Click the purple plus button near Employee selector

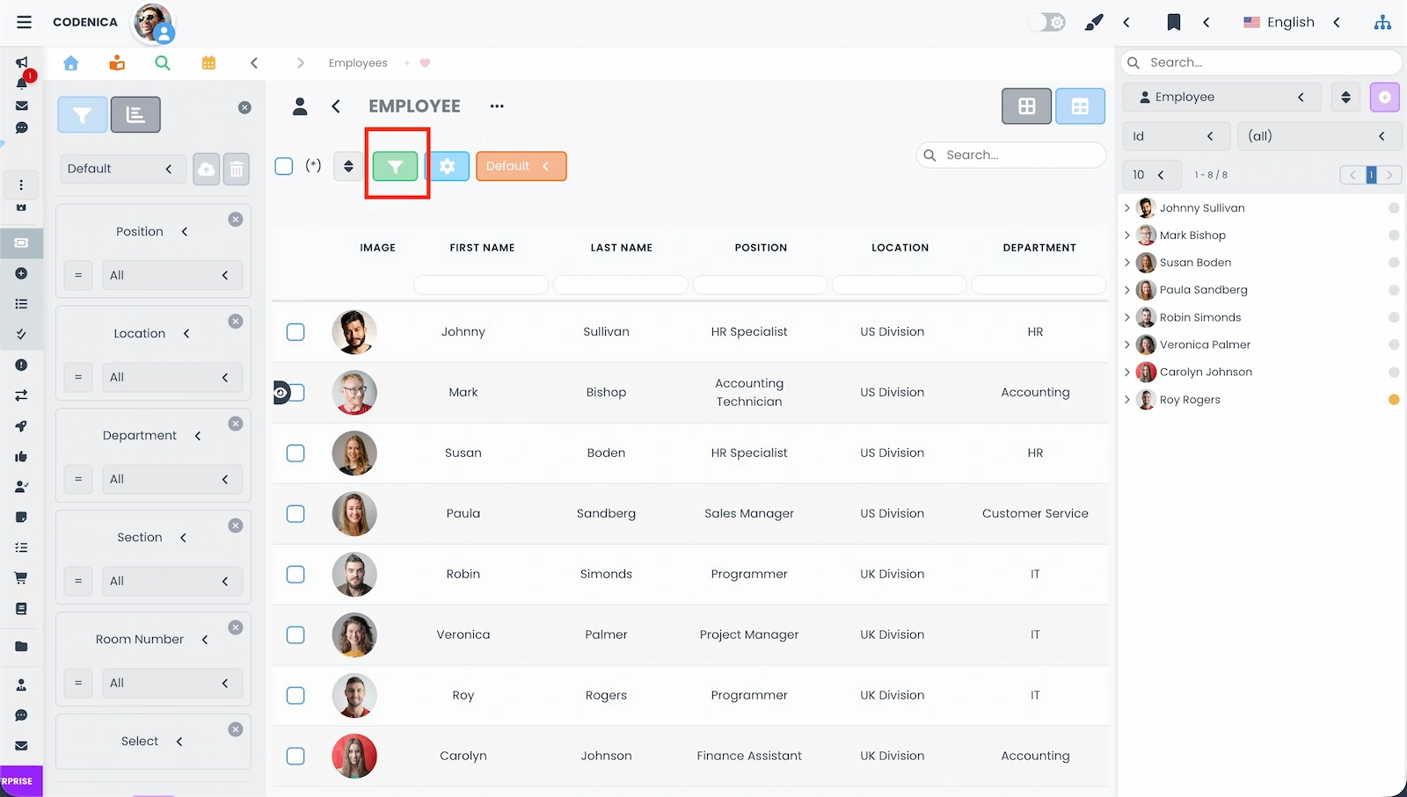(x=1385, y=98)
